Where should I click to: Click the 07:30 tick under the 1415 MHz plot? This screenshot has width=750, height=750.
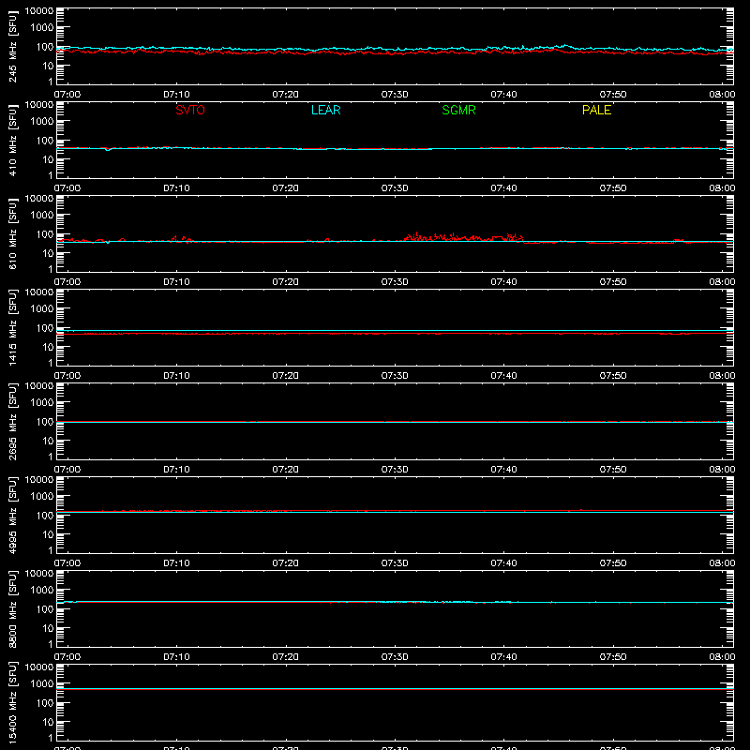pos(395,376)
